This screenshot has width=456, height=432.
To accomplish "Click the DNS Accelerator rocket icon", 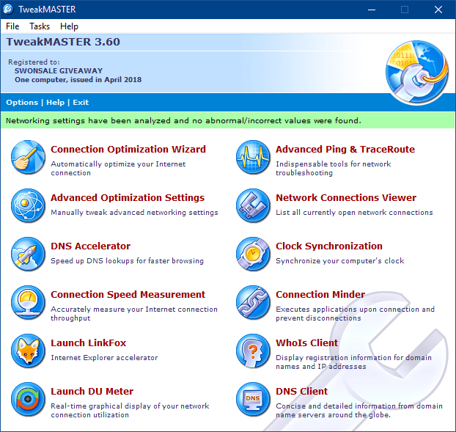I will 28,254.
